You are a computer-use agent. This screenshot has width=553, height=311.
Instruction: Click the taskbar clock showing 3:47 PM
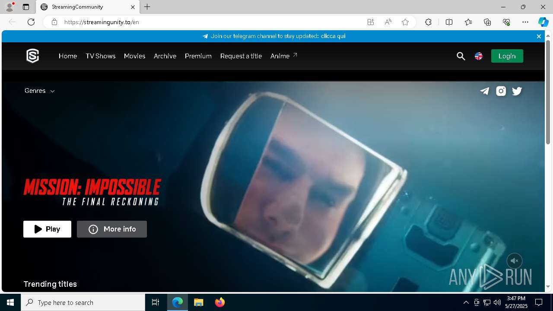[x=516, y=302]
